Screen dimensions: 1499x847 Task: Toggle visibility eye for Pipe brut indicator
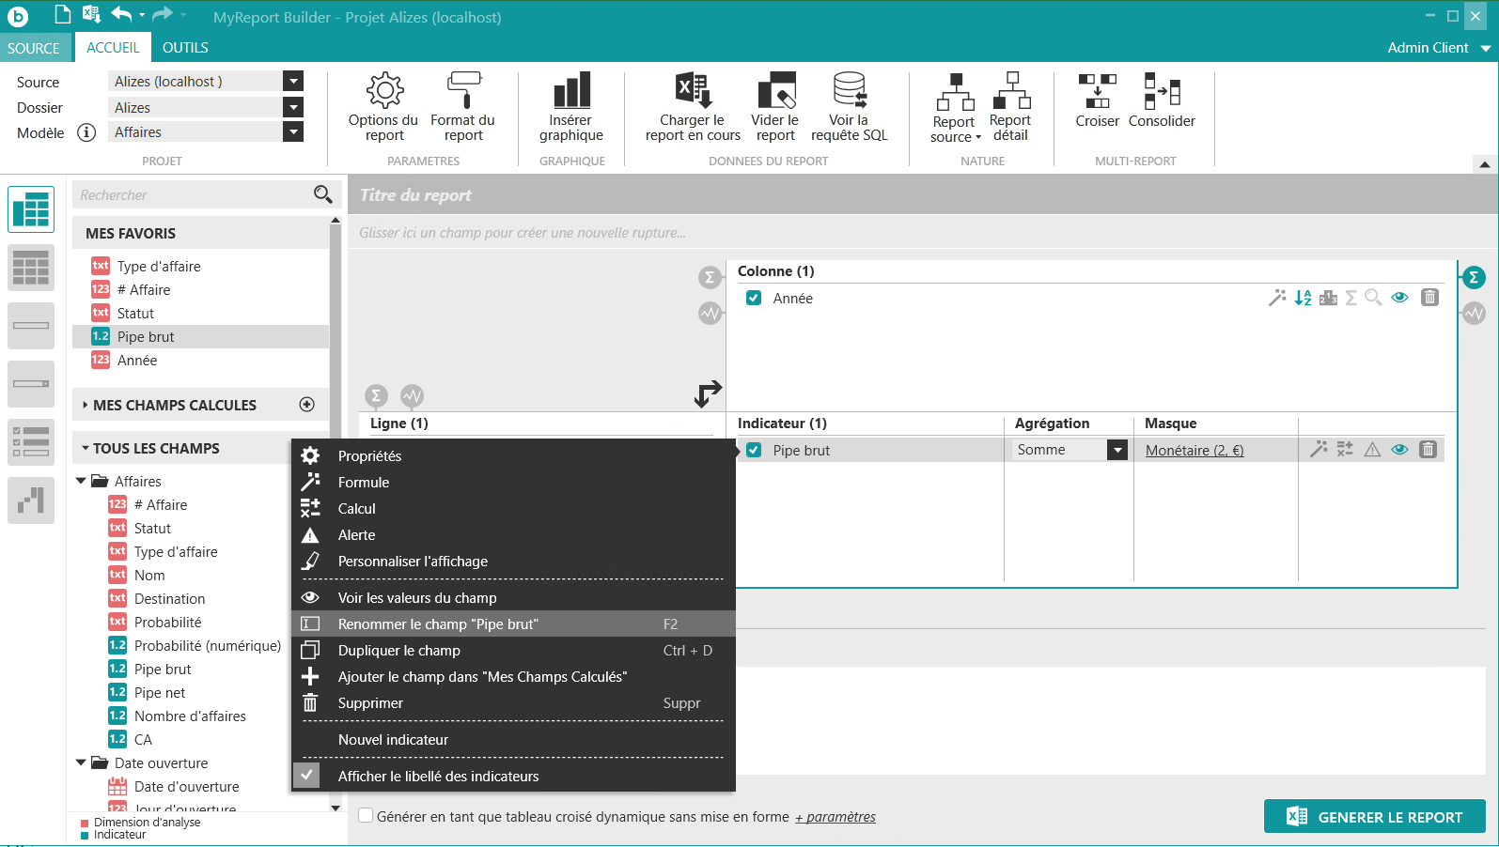click(1399, 450)
